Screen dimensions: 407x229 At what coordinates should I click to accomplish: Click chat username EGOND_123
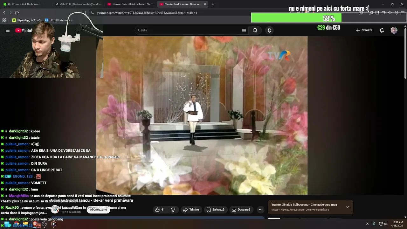pos(23,177)
